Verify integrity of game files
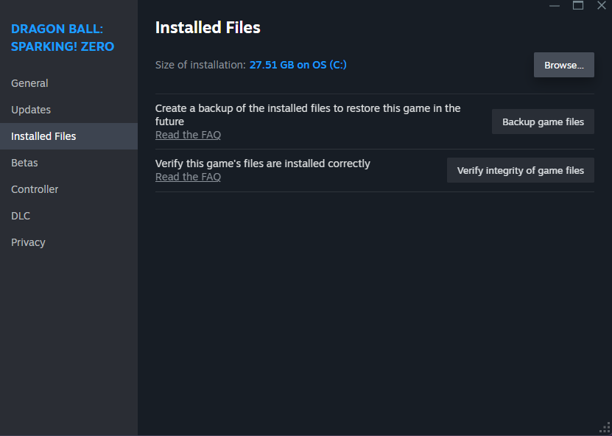 click(x=520, y=170)
